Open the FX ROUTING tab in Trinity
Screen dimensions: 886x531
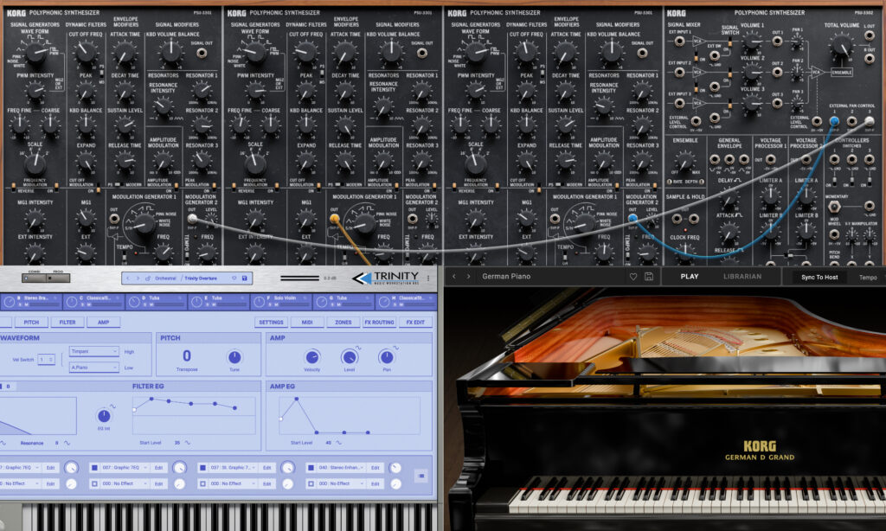379,323
